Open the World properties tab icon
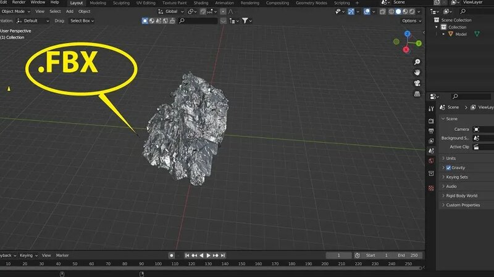The image size is (494, 277). [x=431, y=161]
